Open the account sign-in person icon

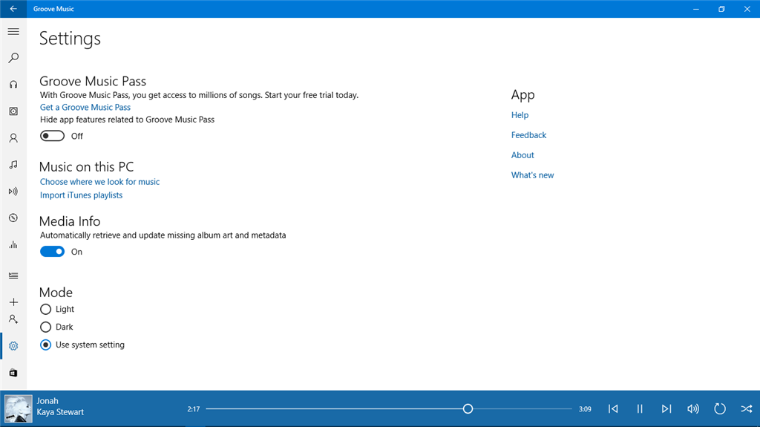13,319
